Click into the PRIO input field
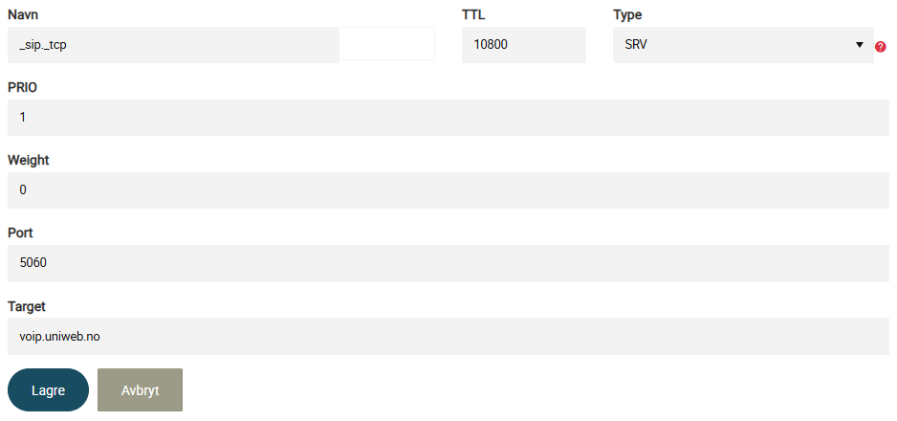This screenshot has height=421, width=897. coord(448,118)
